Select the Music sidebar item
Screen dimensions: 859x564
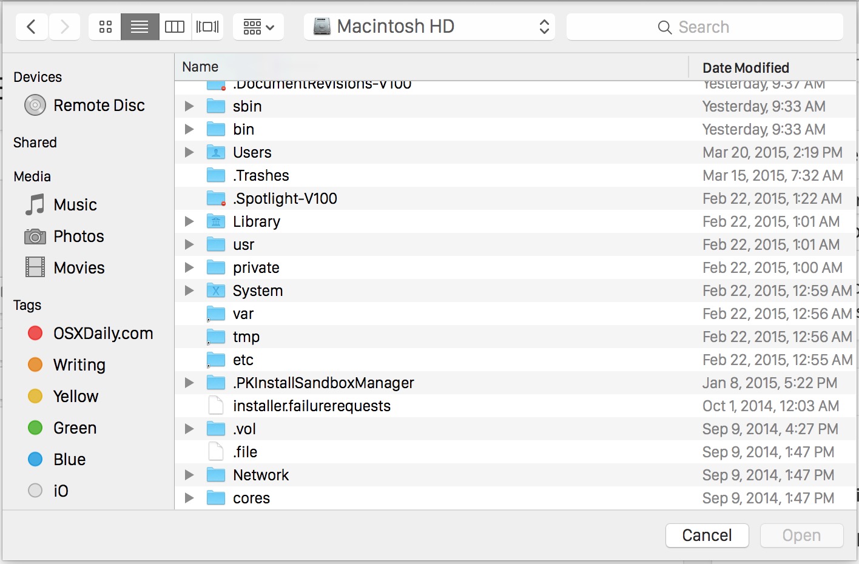point(75,204)
